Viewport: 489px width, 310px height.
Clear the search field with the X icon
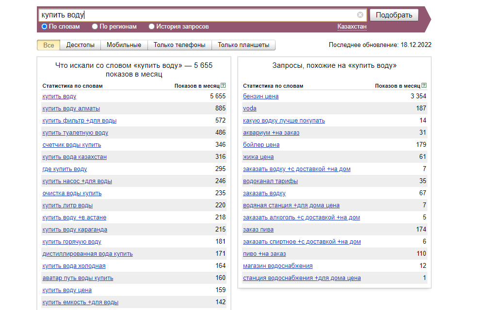coord(360,15)
